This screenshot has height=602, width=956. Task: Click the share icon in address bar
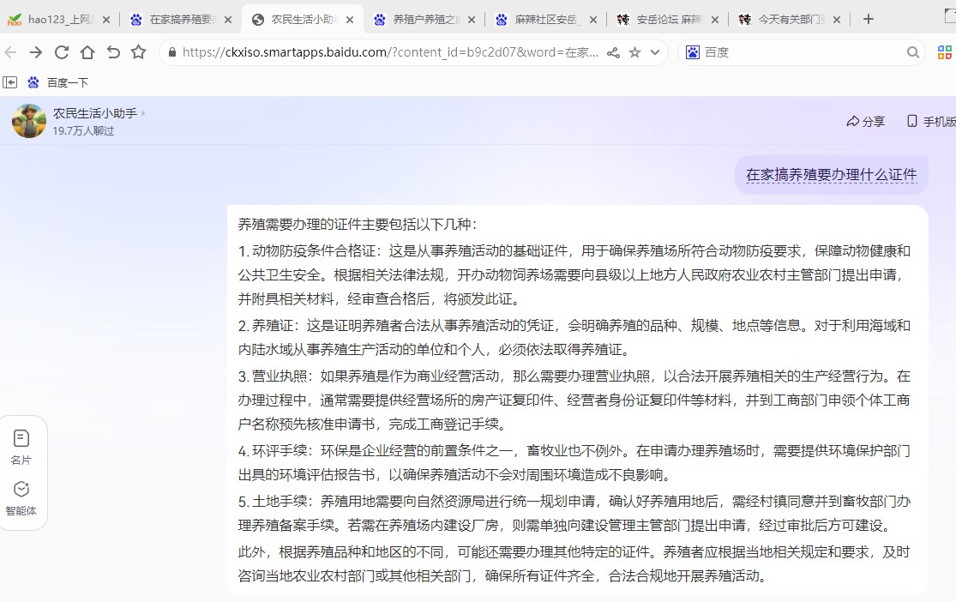click(x=613, y=52)
